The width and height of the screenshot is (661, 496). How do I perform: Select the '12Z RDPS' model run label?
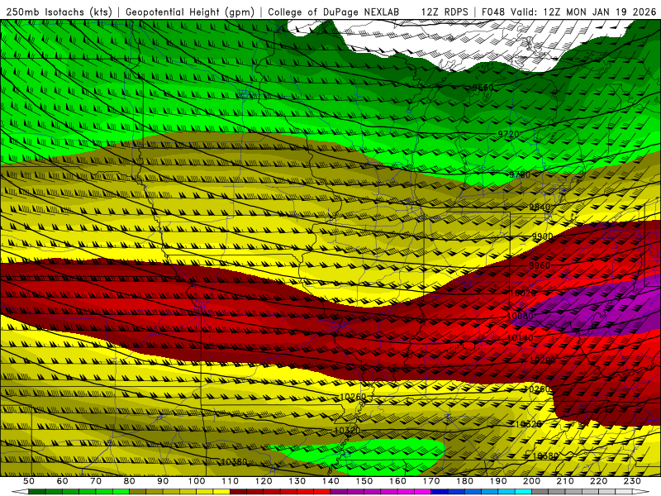click(x=445, y=12)
